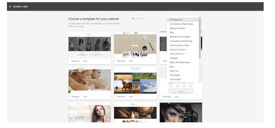Preview the Art Photography template

[121, 97]
